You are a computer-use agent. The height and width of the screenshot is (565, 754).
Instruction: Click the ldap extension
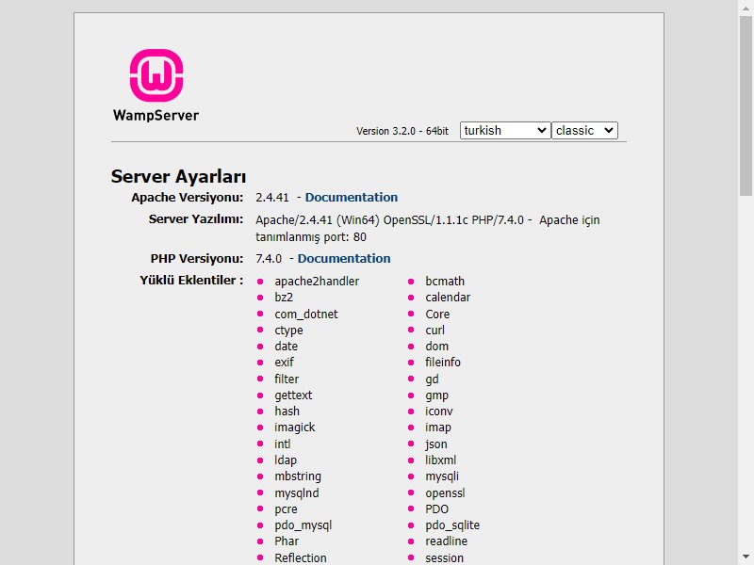click(286, 460)
